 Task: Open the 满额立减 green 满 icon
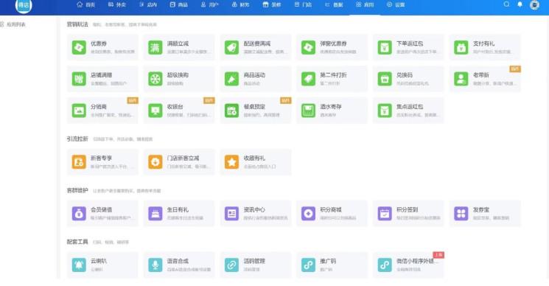[155, 47]
